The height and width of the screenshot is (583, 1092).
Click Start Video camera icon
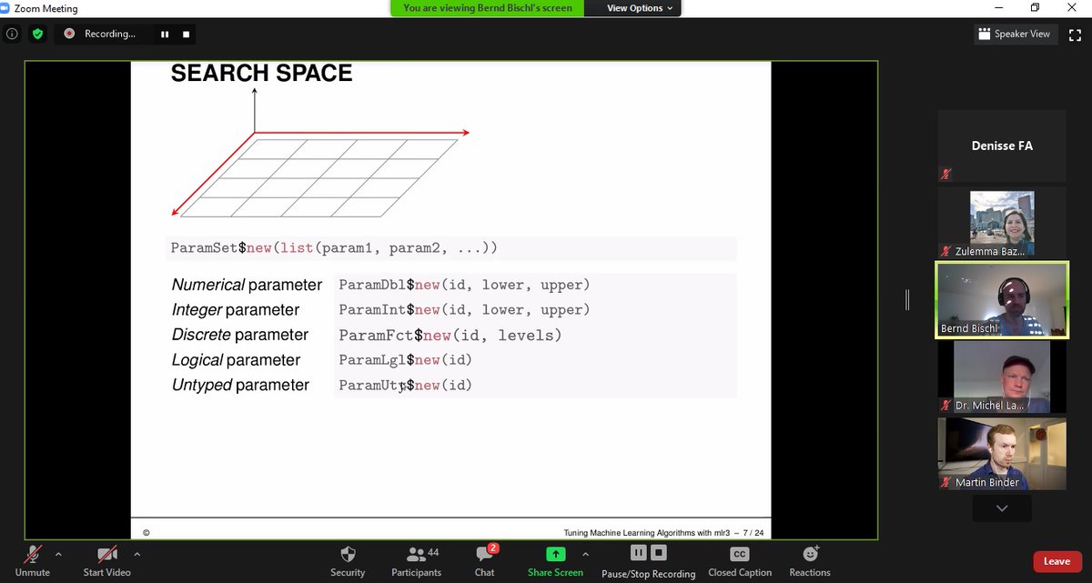pos(107,554)
